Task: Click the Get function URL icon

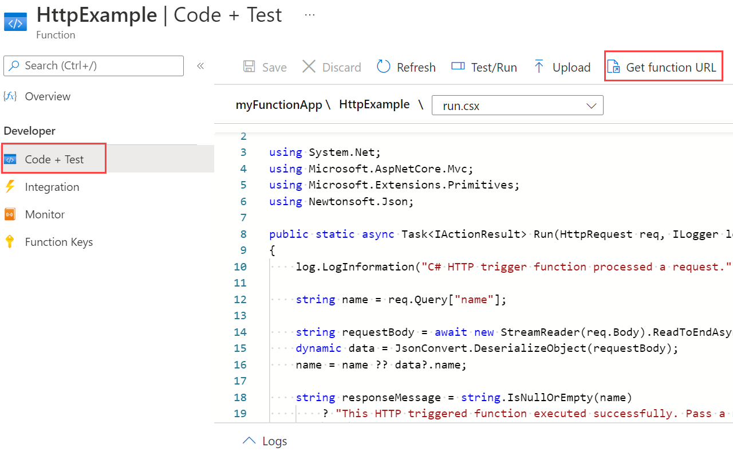Action: coord(614,66)
